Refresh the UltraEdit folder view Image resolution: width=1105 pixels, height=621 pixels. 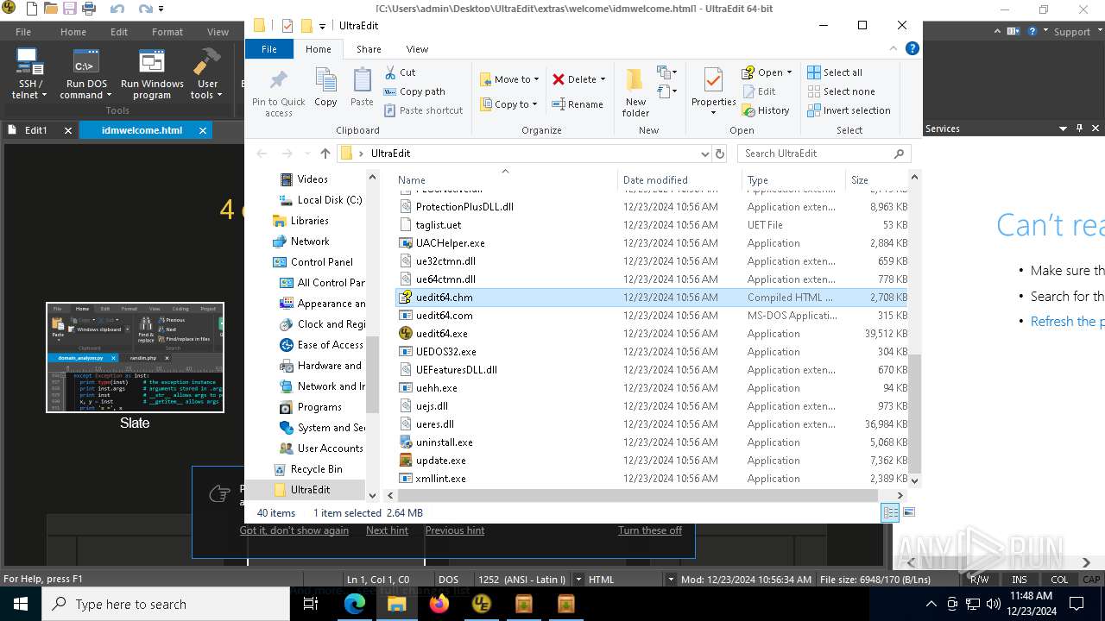tap(720, 154)
